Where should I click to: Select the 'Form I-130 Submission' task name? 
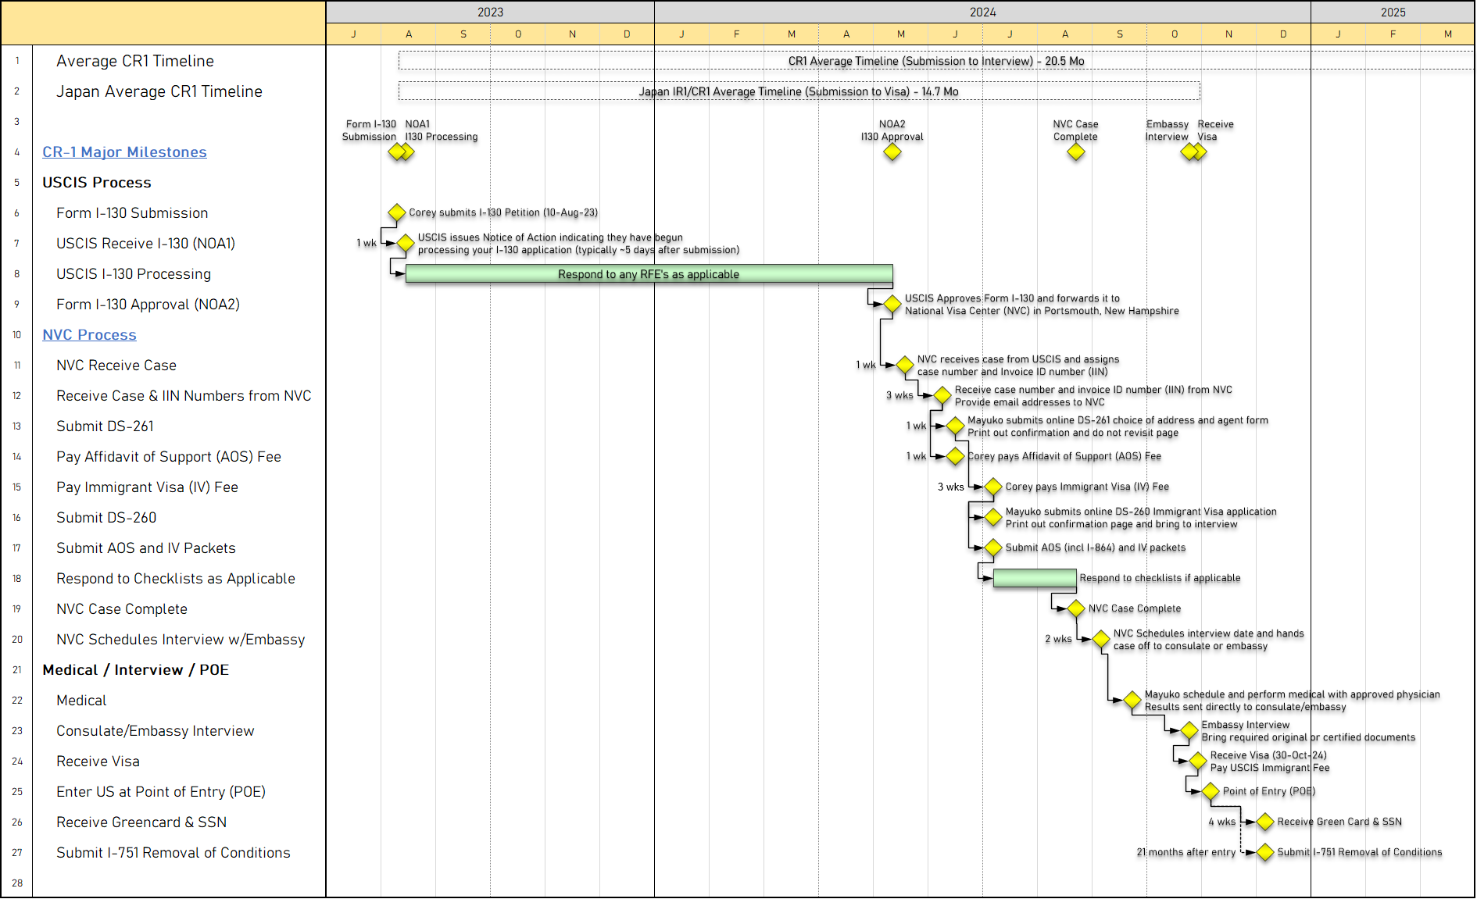tap(132, 213)
